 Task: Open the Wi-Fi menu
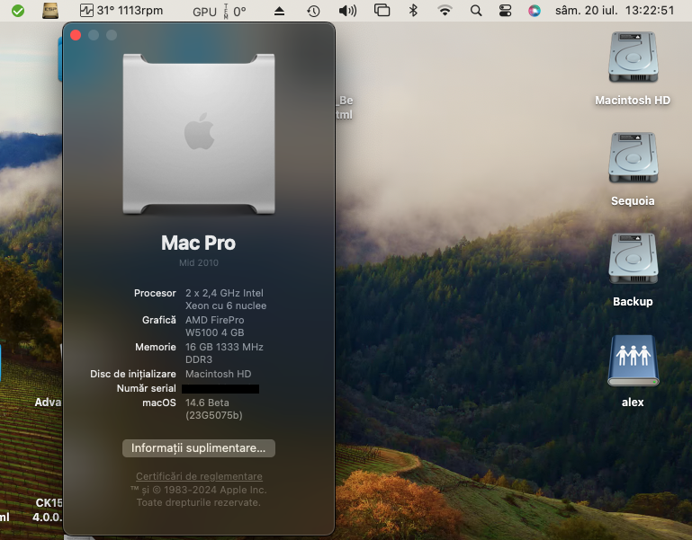[x=445, y=11]
